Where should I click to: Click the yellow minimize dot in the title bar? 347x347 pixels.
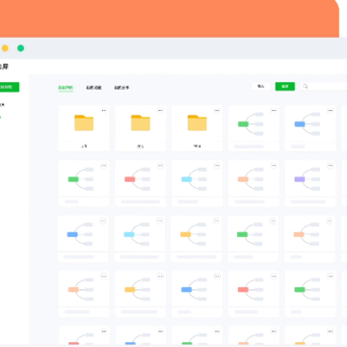tap(5, 48)
